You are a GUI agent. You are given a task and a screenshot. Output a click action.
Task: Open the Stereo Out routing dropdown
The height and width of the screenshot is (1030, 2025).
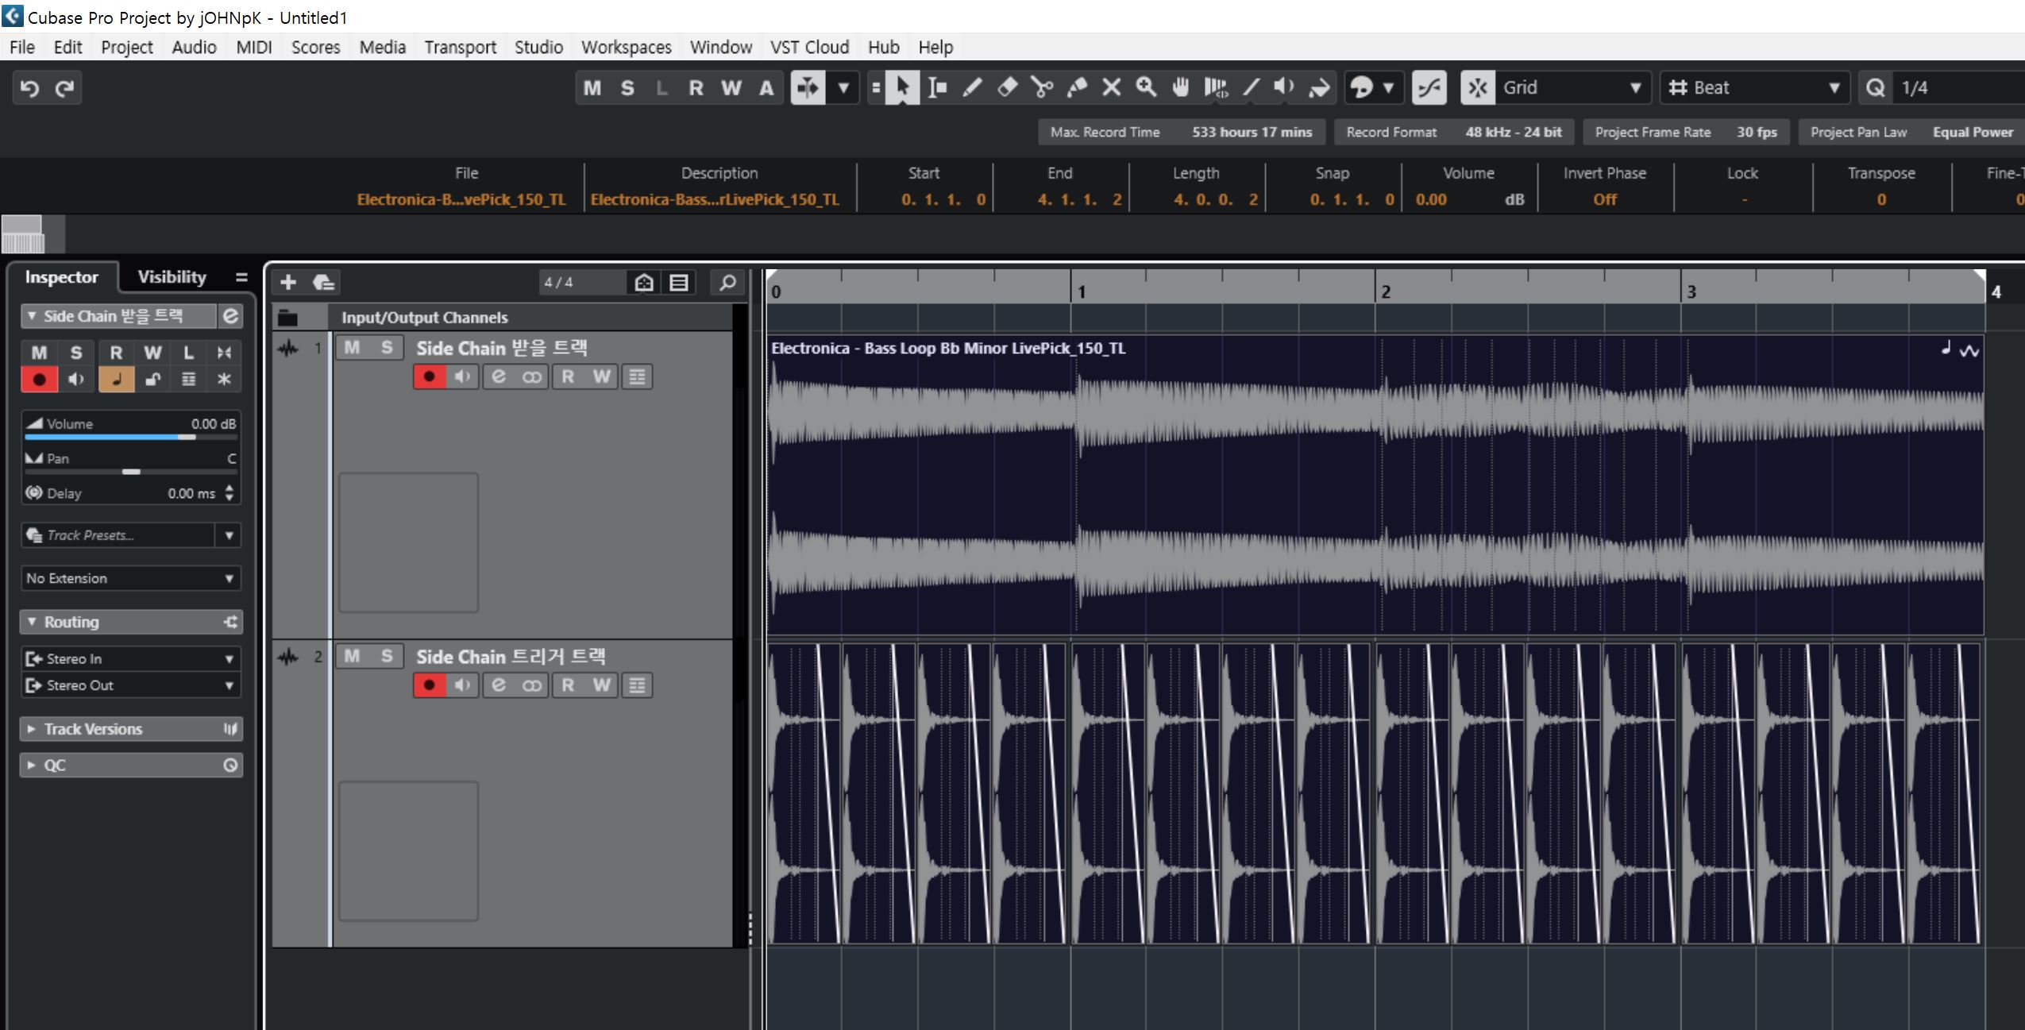point(131,685)
